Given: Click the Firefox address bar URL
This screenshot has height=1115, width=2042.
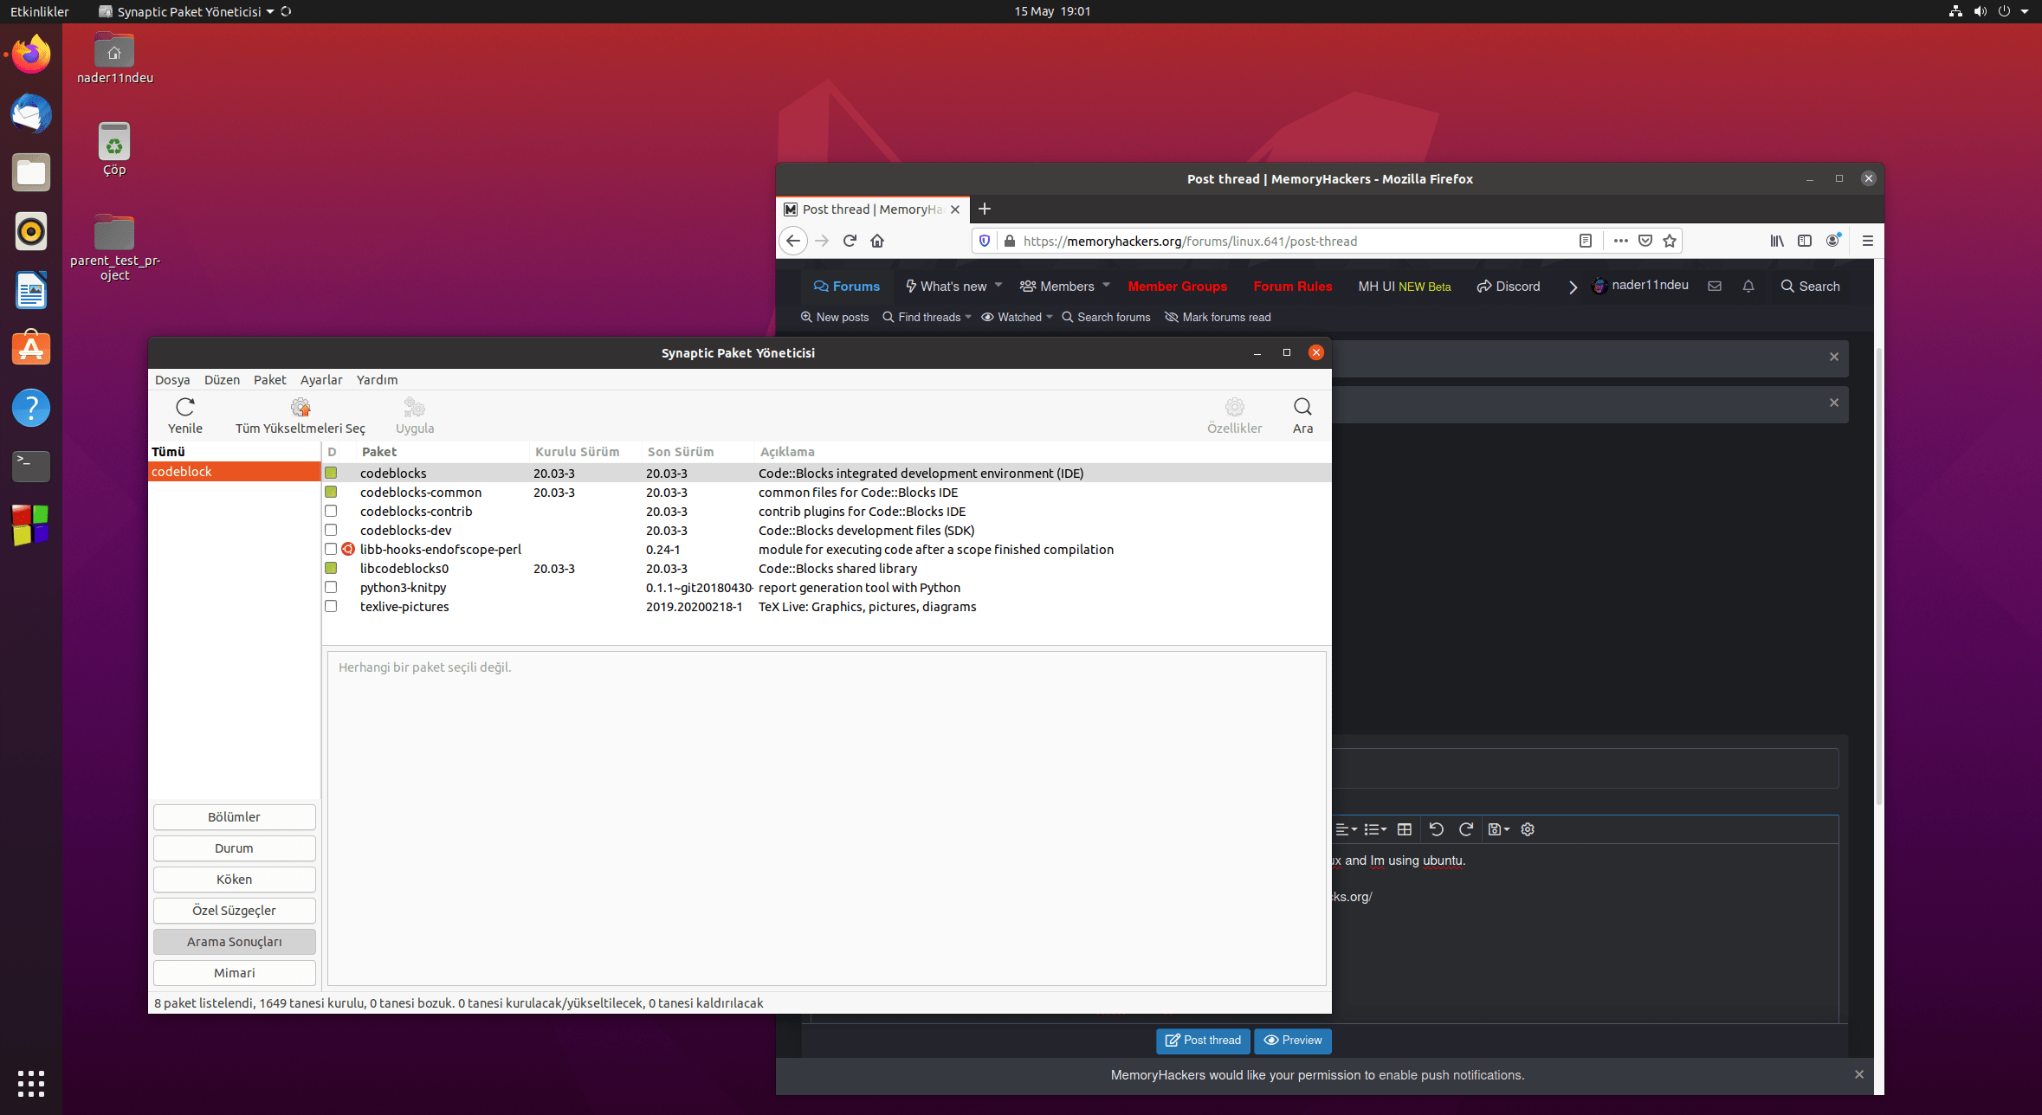Looking at the screenshot, I should pos(1190,241).
